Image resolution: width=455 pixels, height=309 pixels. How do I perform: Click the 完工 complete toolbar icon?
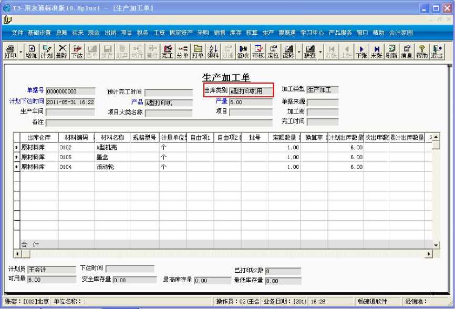point(168,51)
